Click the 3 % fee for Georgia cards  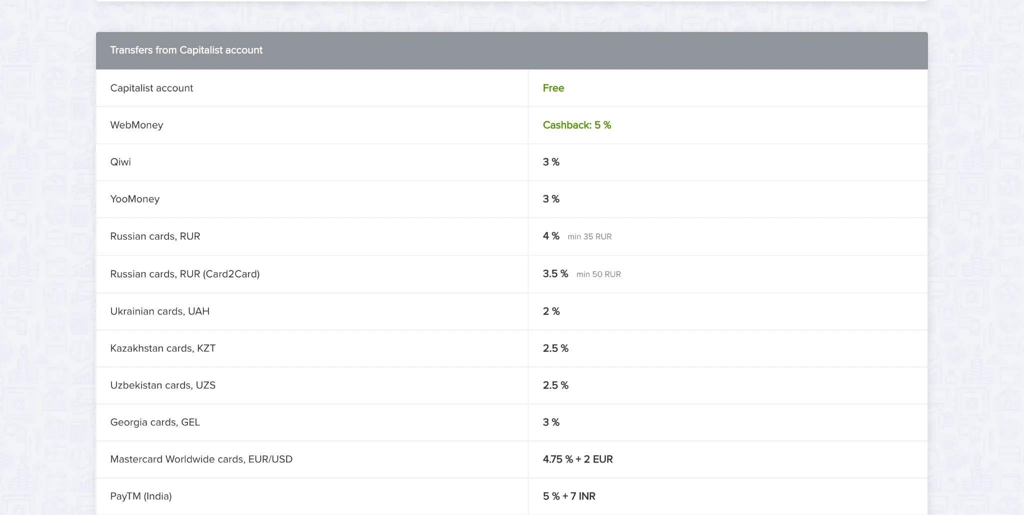coord(551,422)
